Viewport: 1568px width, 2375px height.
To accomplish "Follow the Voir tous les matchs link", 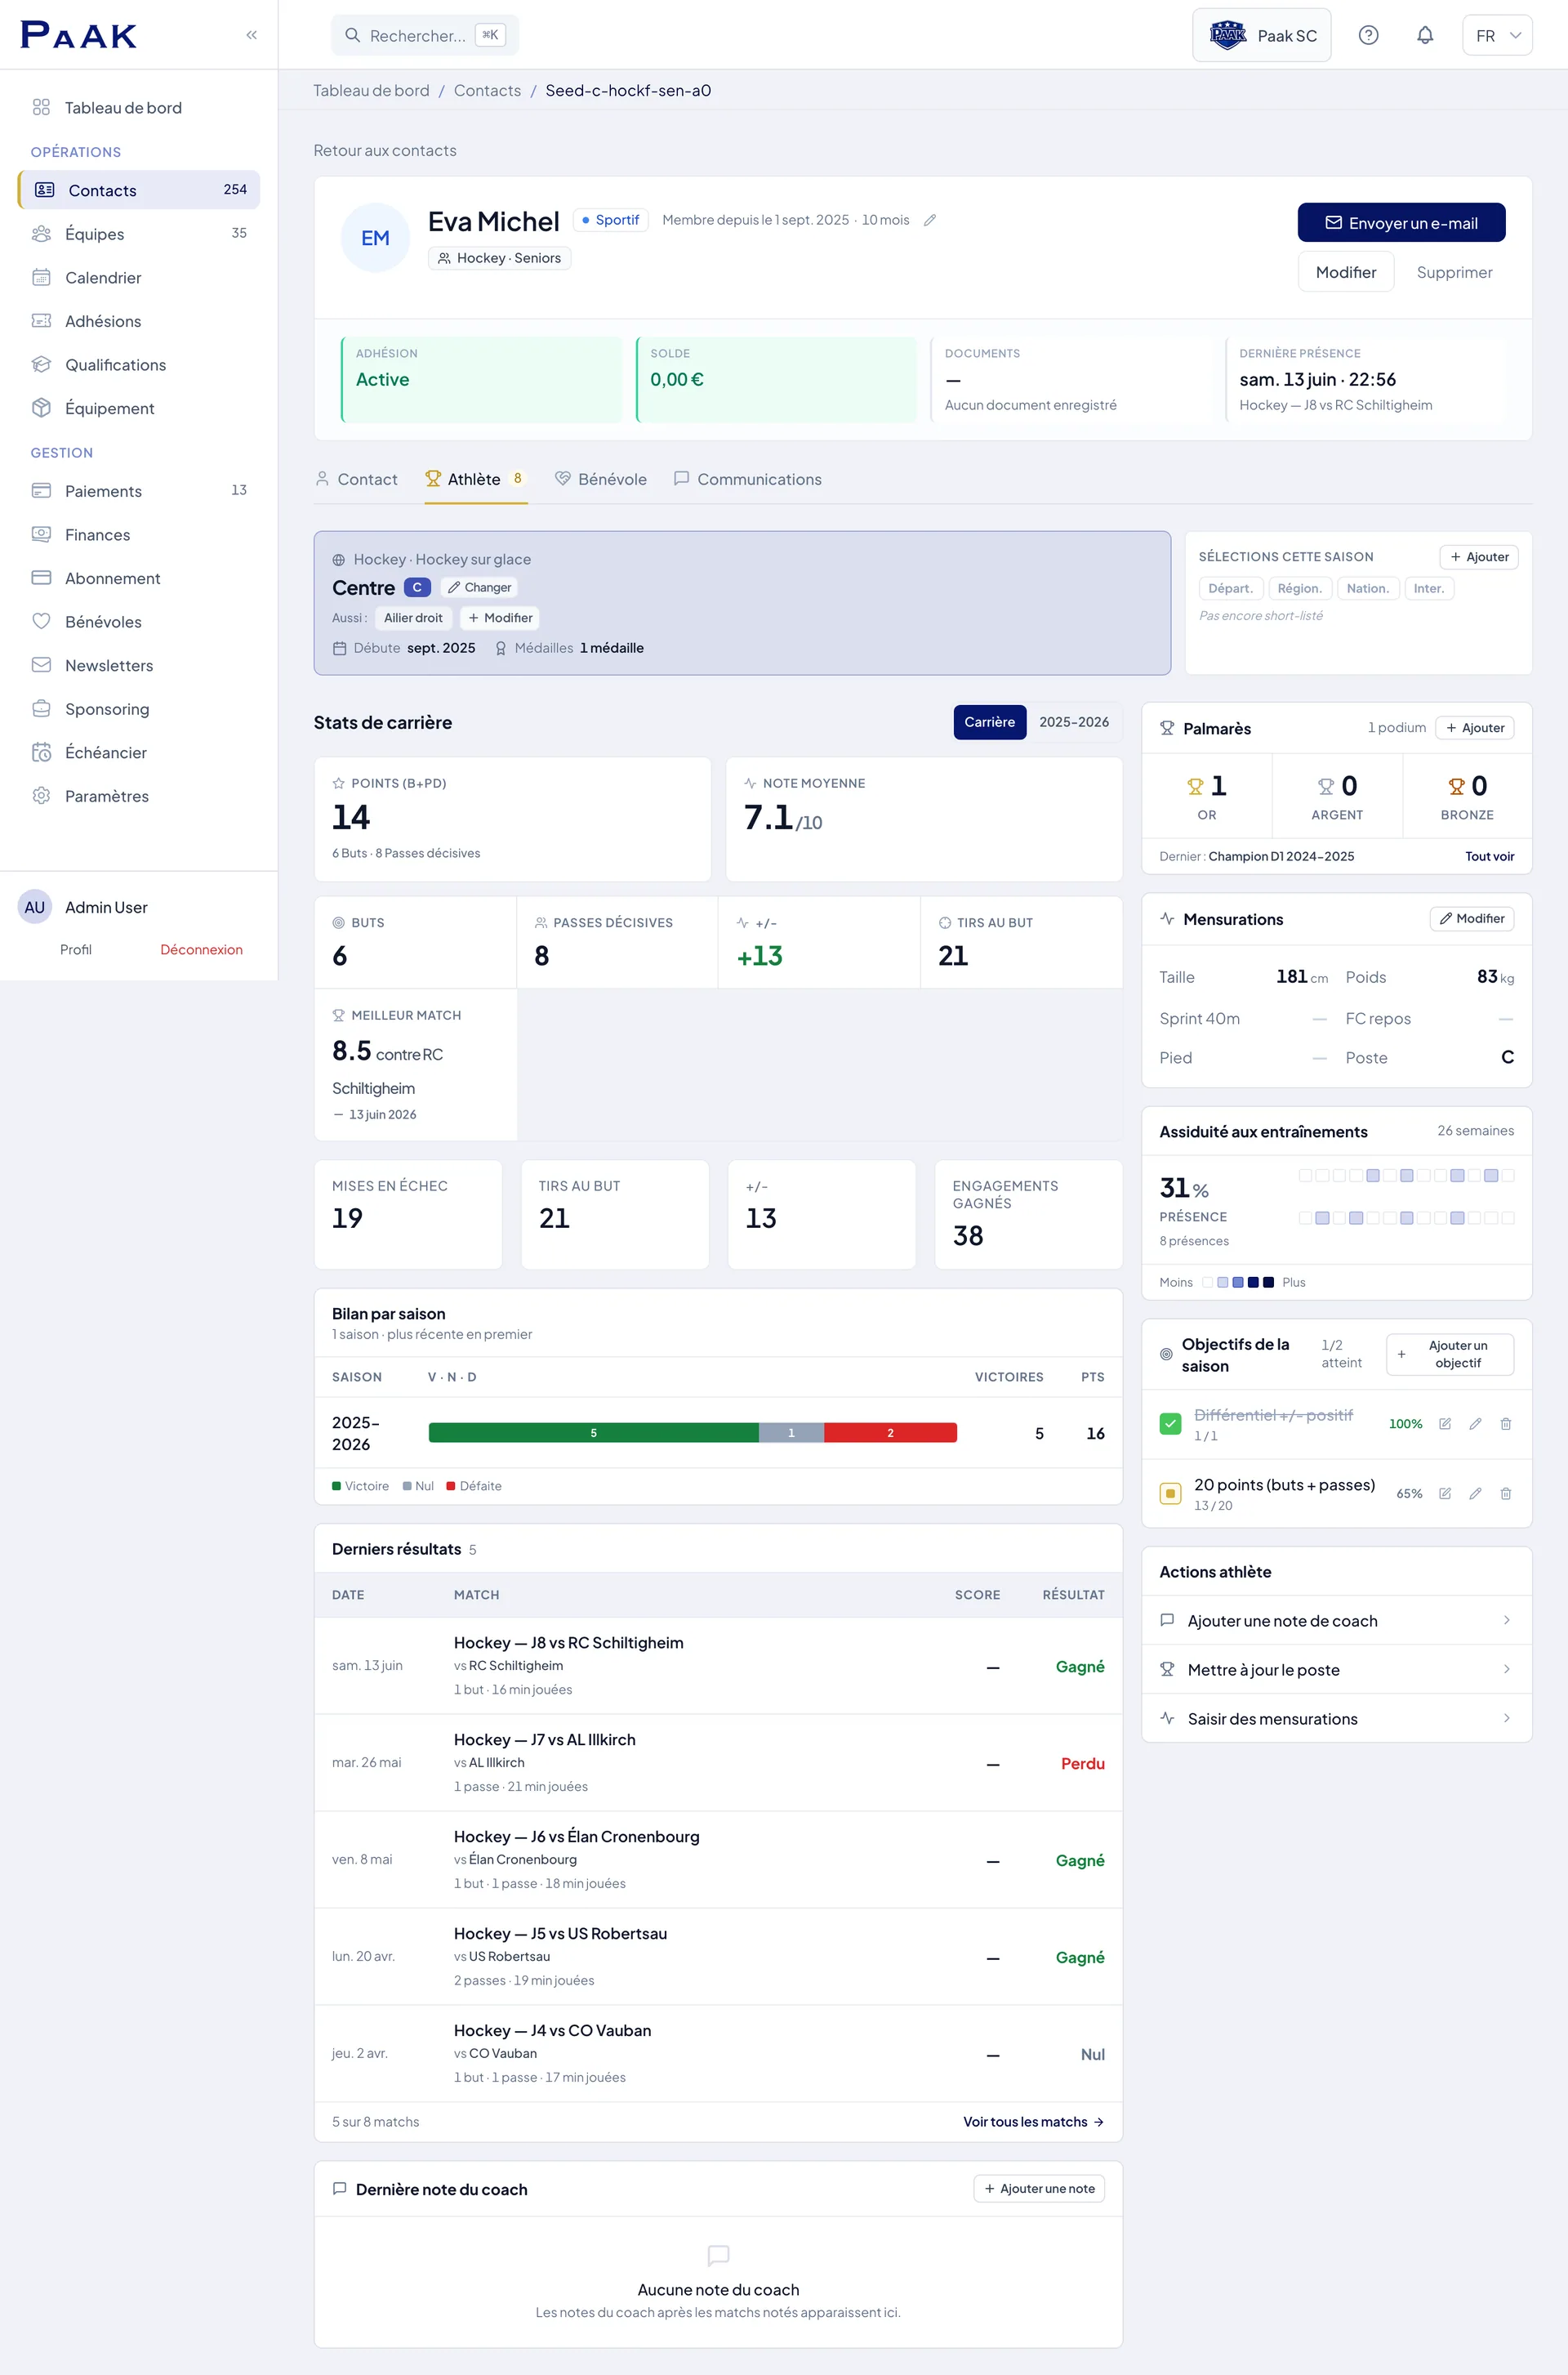I will click(1033, 2122).
